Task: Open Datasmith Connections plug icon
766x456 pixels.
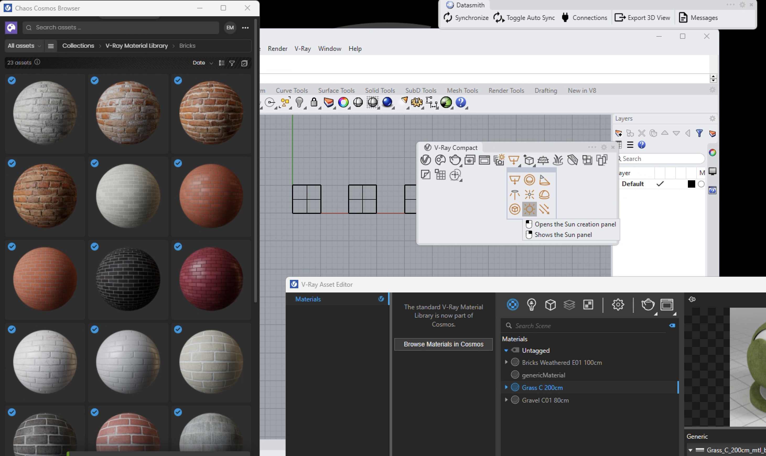Action: (565, 18)
